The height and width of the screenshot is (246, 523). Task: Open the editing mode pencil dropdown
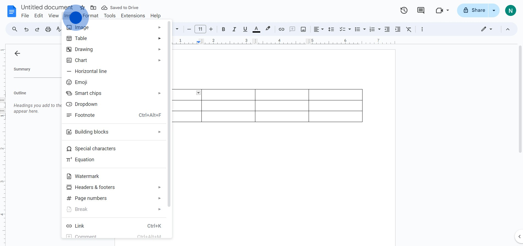[x=486, y=29]
